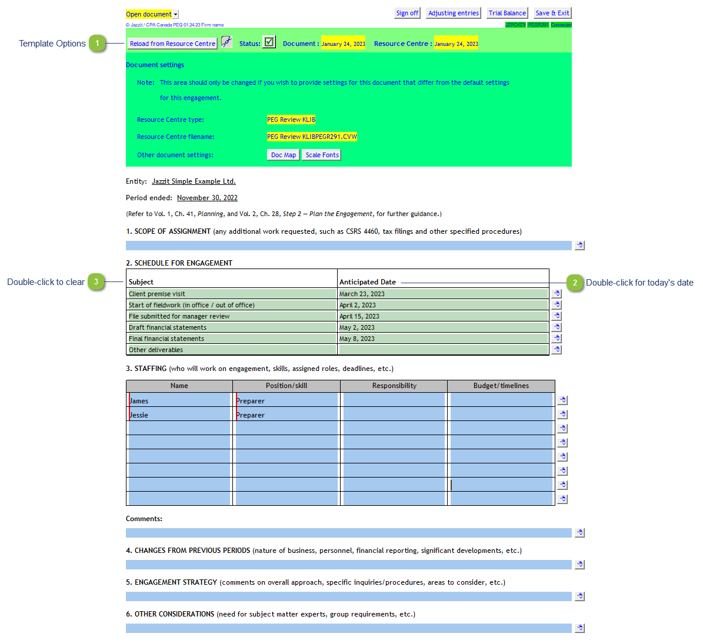Click the Position/skill column header

click(286, 386)
